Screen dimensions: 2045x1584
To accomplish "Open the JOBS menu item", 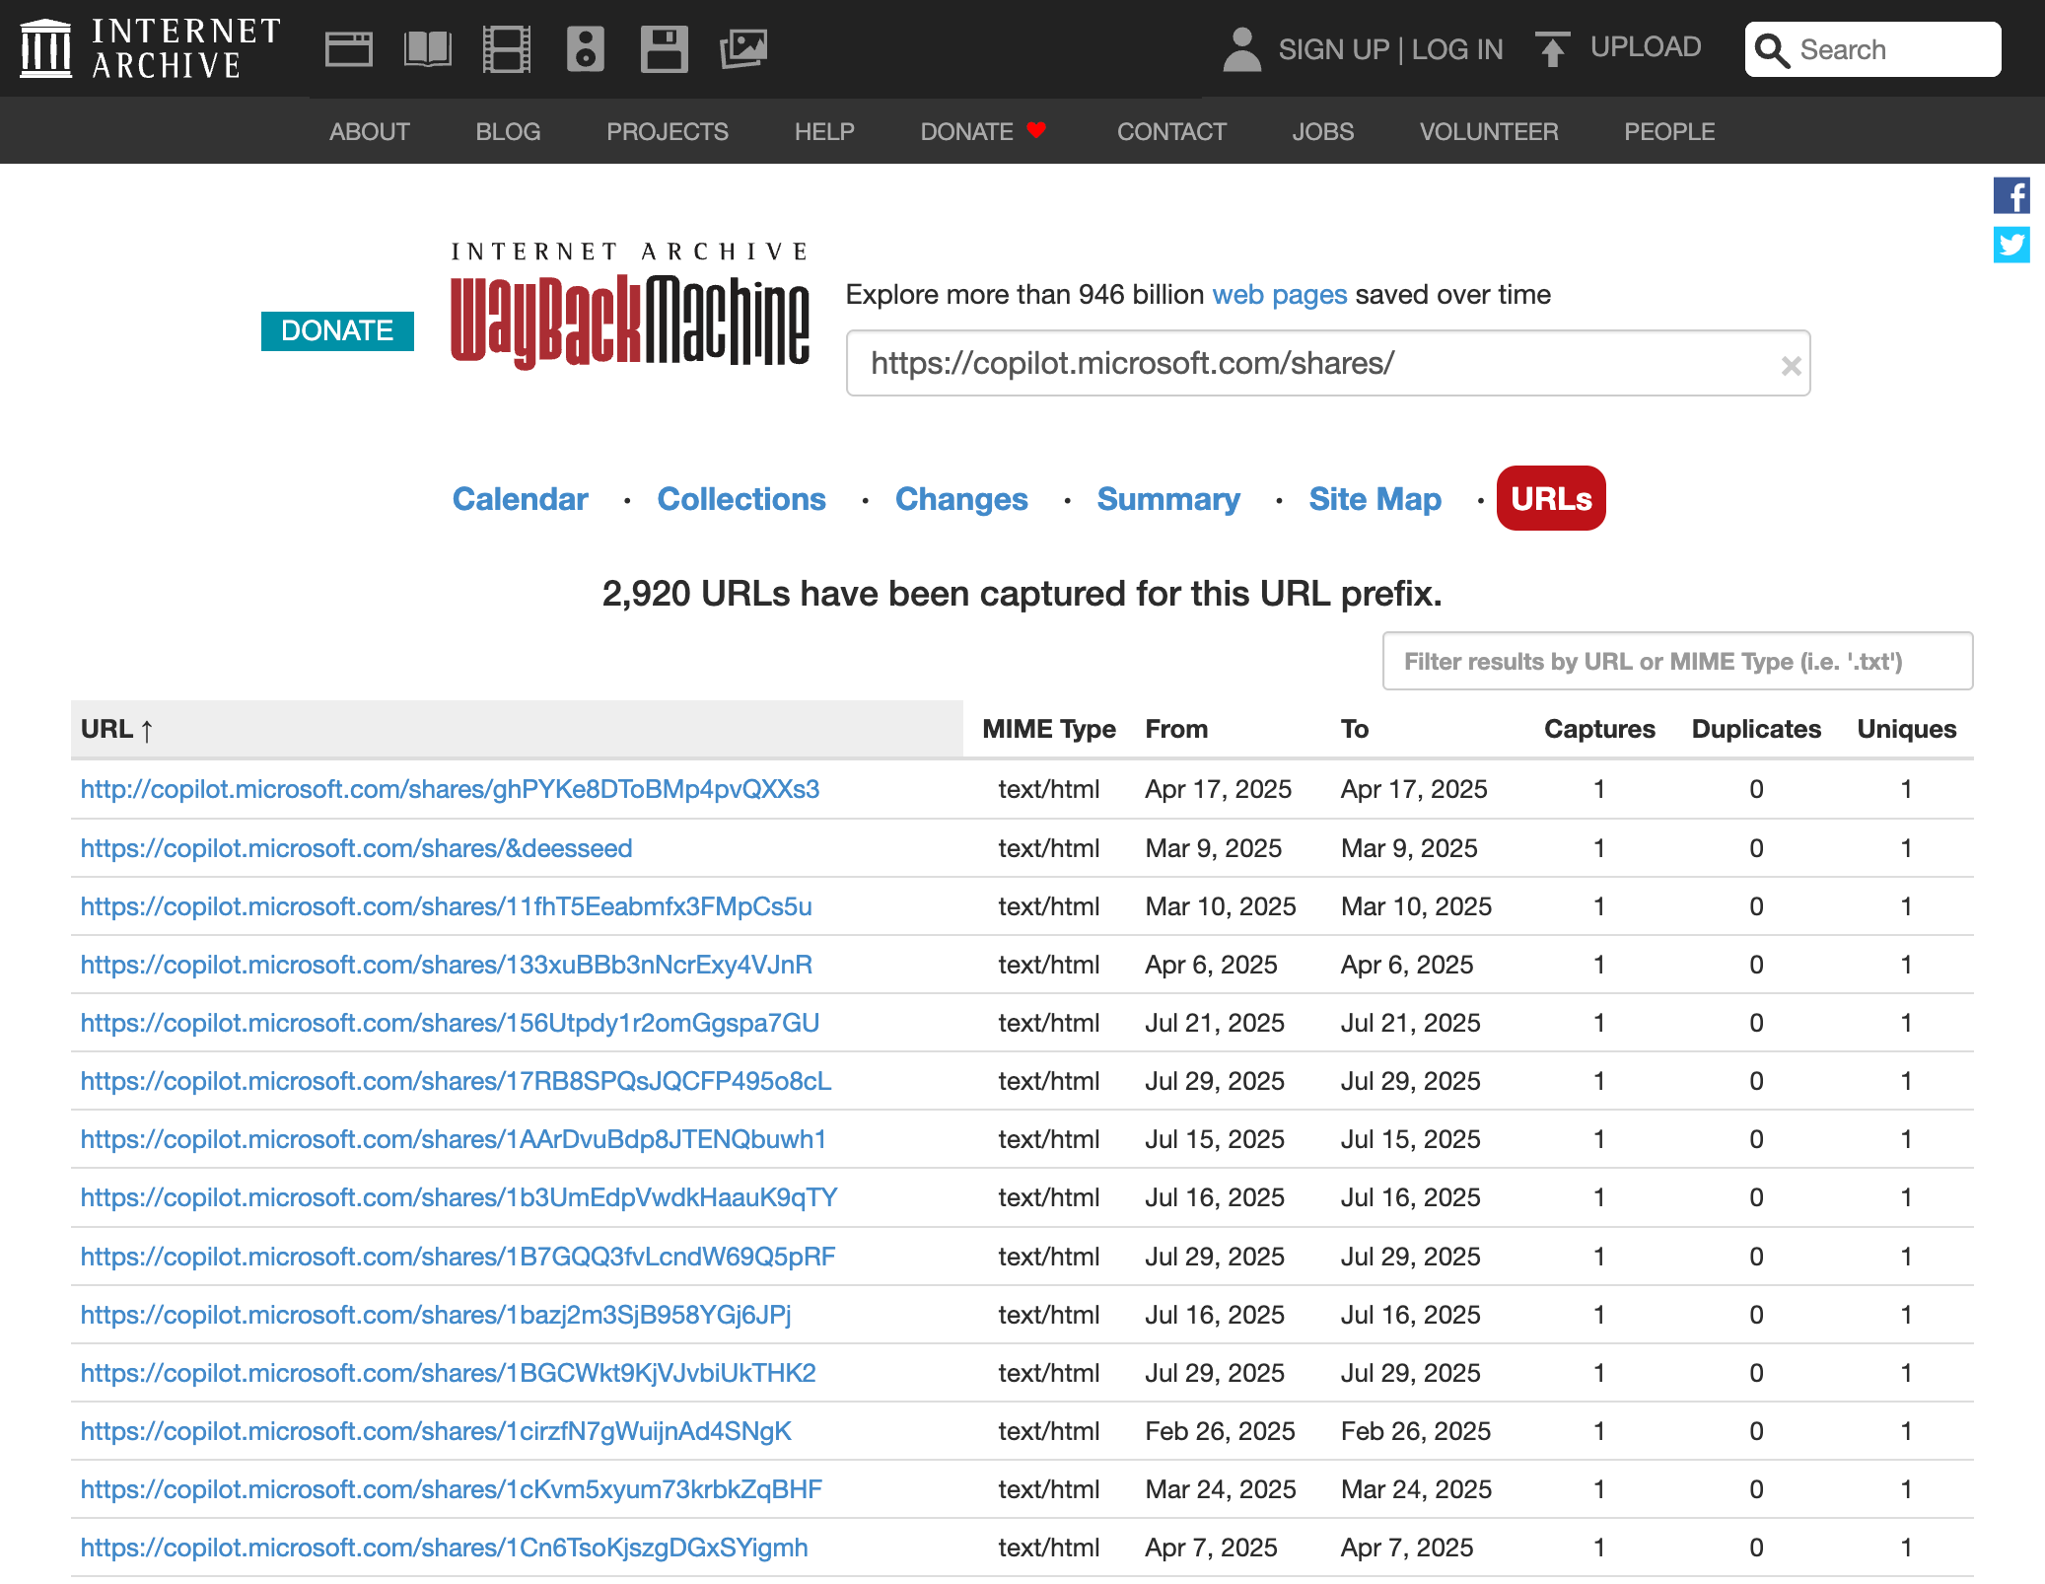I will [1323, 131].
